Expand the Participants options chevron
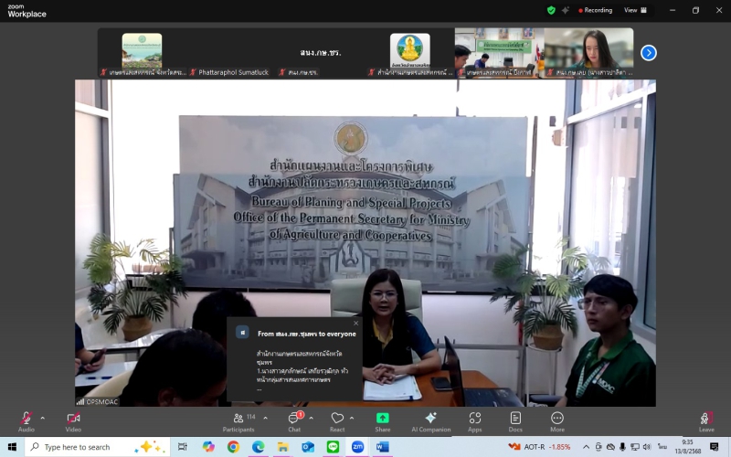The image size is (731, 457). click(x=265, y=418)
